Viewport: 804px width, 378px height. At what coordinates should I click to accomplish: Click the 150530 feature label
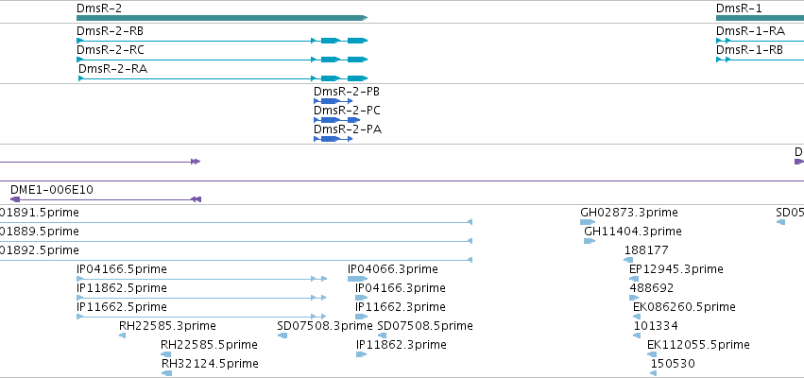pyautogui.click(x=674, y=364)
